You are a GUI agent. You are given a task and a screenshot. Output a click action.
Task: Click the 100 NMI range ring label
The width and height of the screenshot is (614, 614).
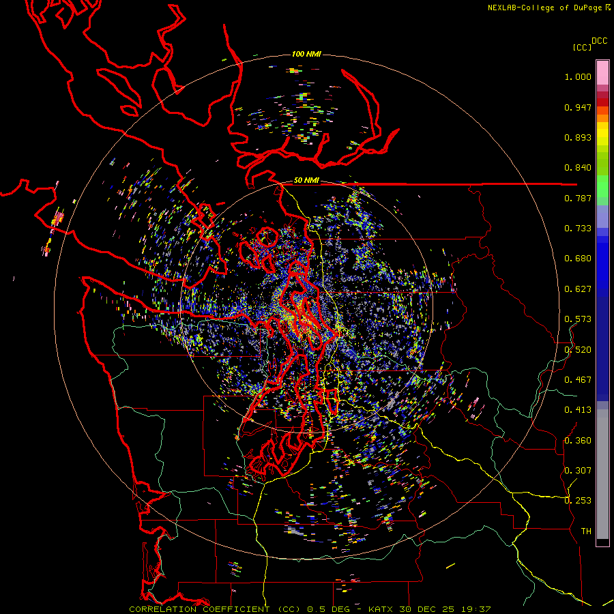306,54
